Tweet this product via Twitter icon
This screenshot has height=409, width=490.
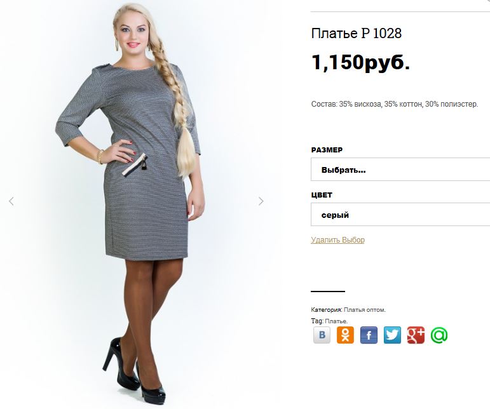click(x=392, y=335)
